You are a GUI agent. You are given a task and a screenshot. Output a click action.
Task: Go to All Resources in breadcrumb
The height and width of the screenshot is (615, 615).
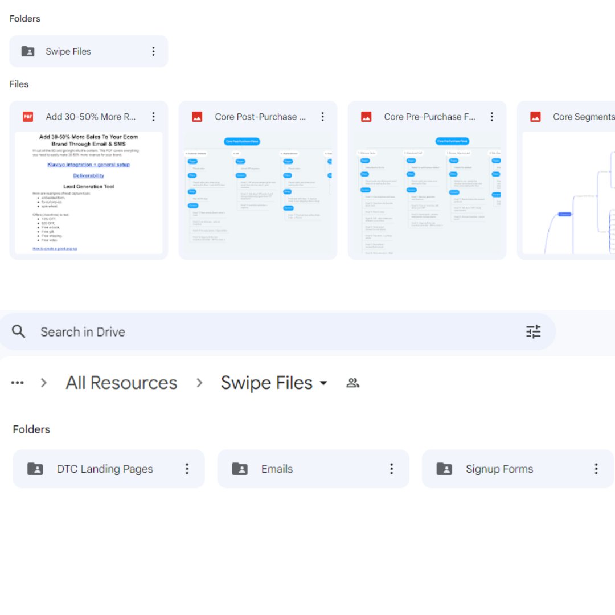121,383
